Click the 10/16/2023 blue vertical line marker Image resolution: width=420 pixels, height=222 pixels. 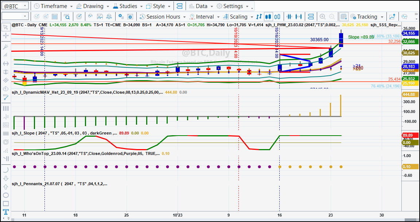[x=277, y=43]
